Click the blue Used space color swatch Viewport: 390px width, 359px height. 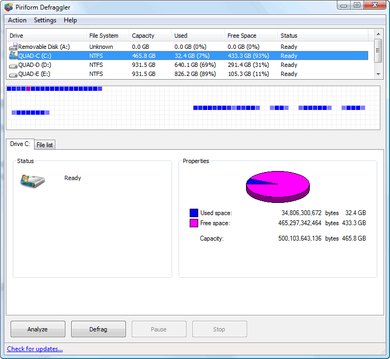194,213
